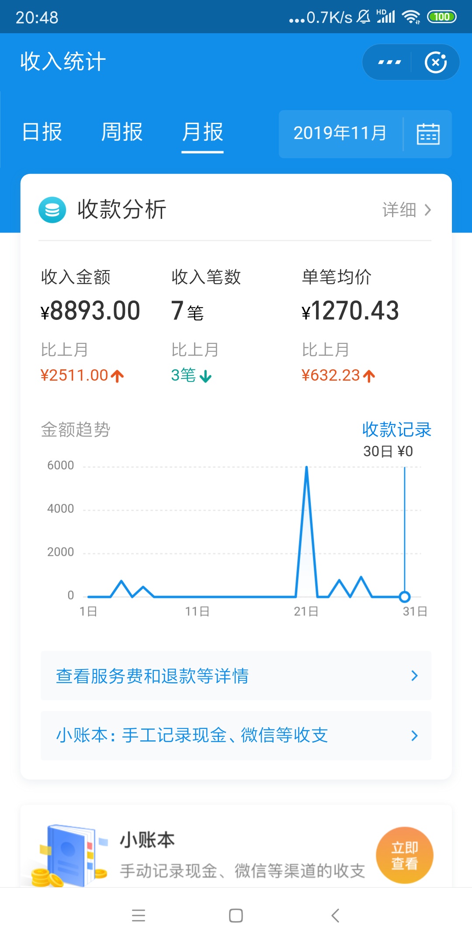
Task: Tap the 小账本 notebook illustration
Action: 69,855
